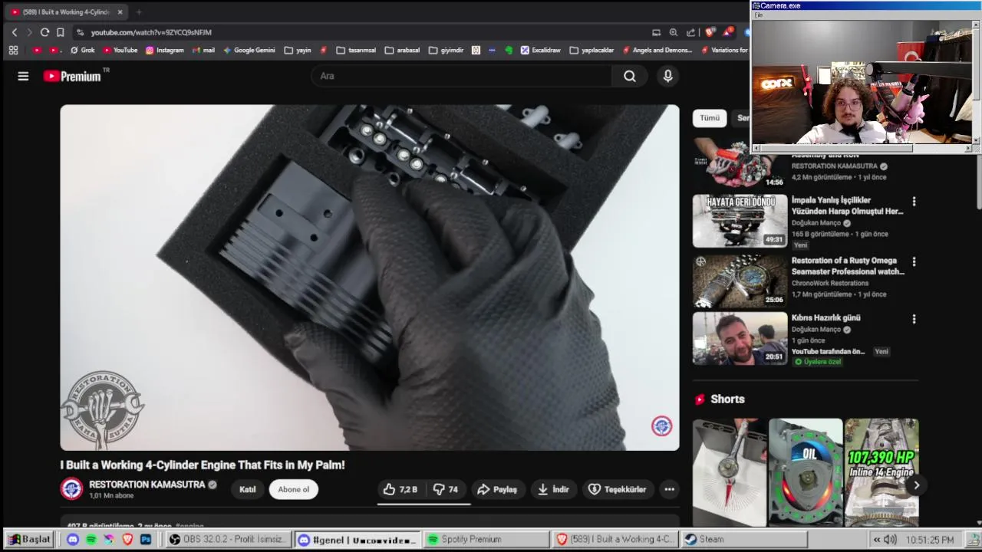
Task: Click the Paylaş share button
Action: tap(497, 489)
